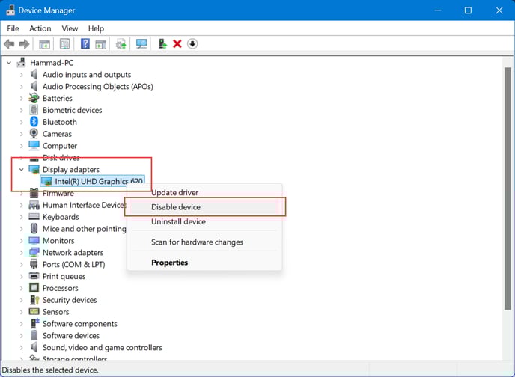The height and width of the screenshot is (377, 515).
Task: Select Properties in the context menu
Action: point(170,263)
